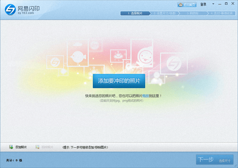Open the dropdown arrow next to 登录

click(x=213, y=4)
